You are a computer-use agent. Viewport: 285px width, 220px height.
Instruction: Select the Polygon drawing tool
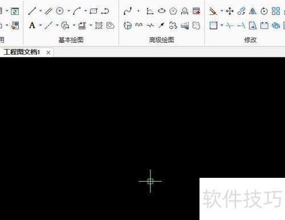click(173, 11)
